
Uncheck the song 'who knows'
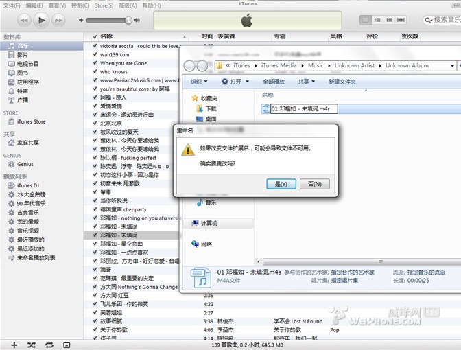pos(95,71)
